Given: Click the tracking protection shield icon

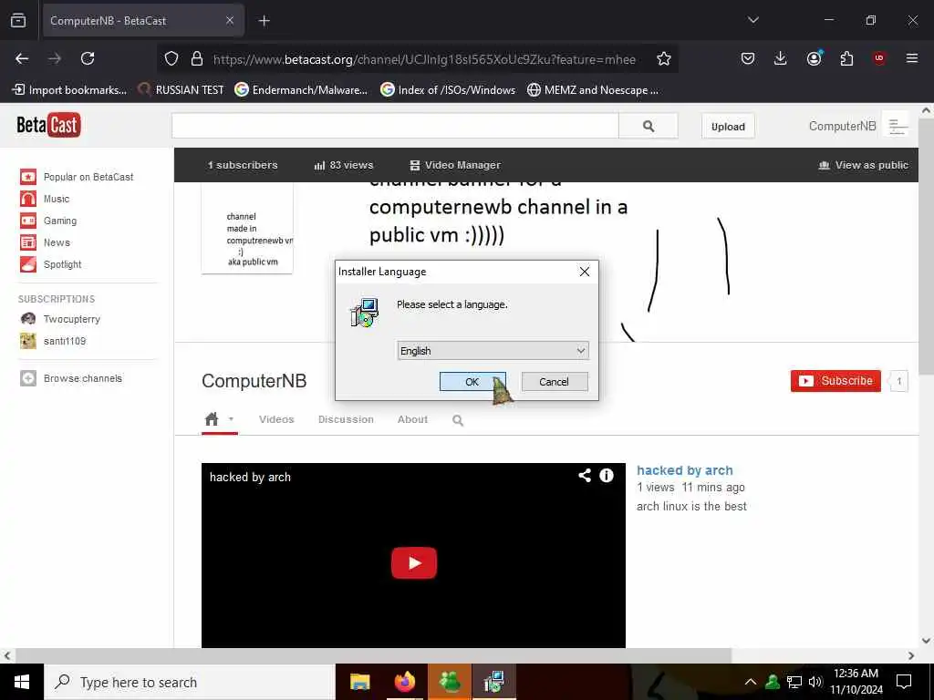Looking at the screenshot, I should click(171, 58).
